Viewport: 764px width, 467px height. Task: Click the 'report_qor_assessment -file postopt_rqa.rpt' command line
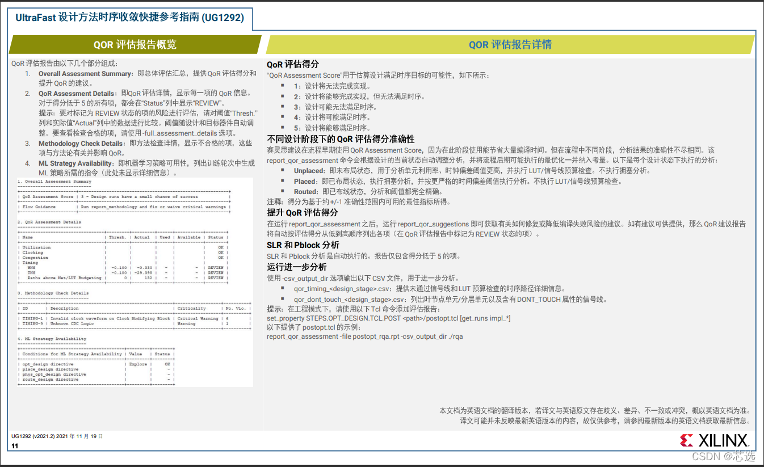[x=365, y=336]
